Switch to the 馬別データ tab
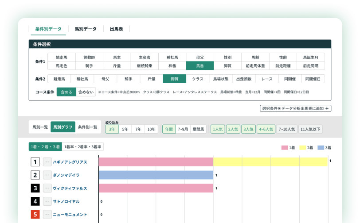 click(x=85, y=29)
